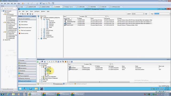Click the horizontal scrollbar under scheduled tasks list
The height and width of the screenshot is (96, 171).
[x=99, y=82]
